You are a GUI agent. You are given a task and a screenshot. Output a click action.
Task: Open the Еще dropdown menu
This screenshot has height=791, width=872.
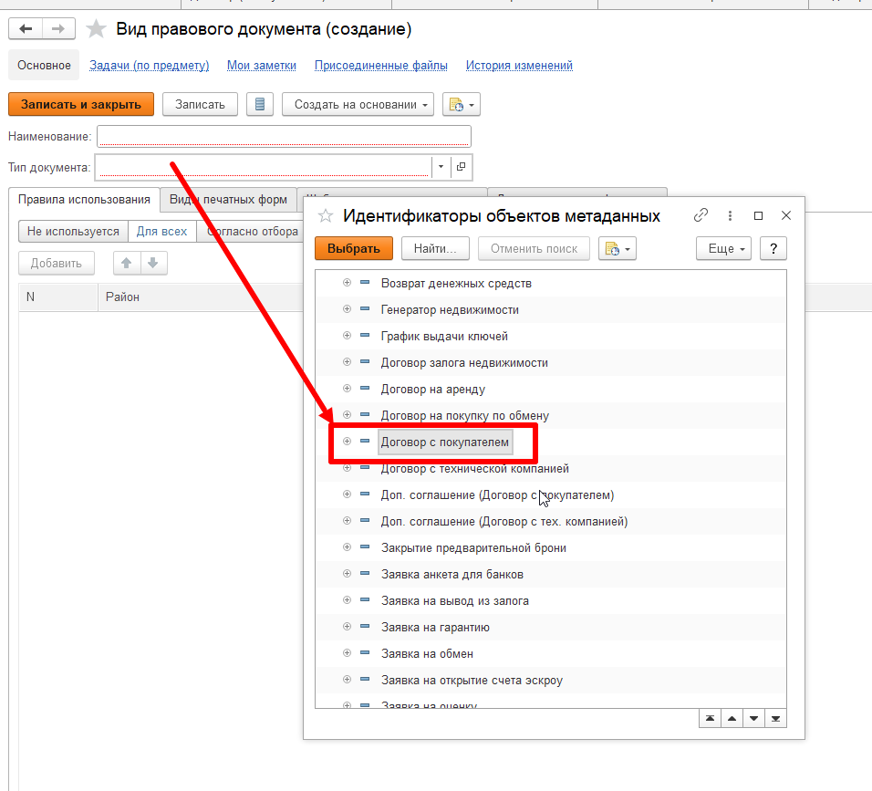tap(723, 248)
